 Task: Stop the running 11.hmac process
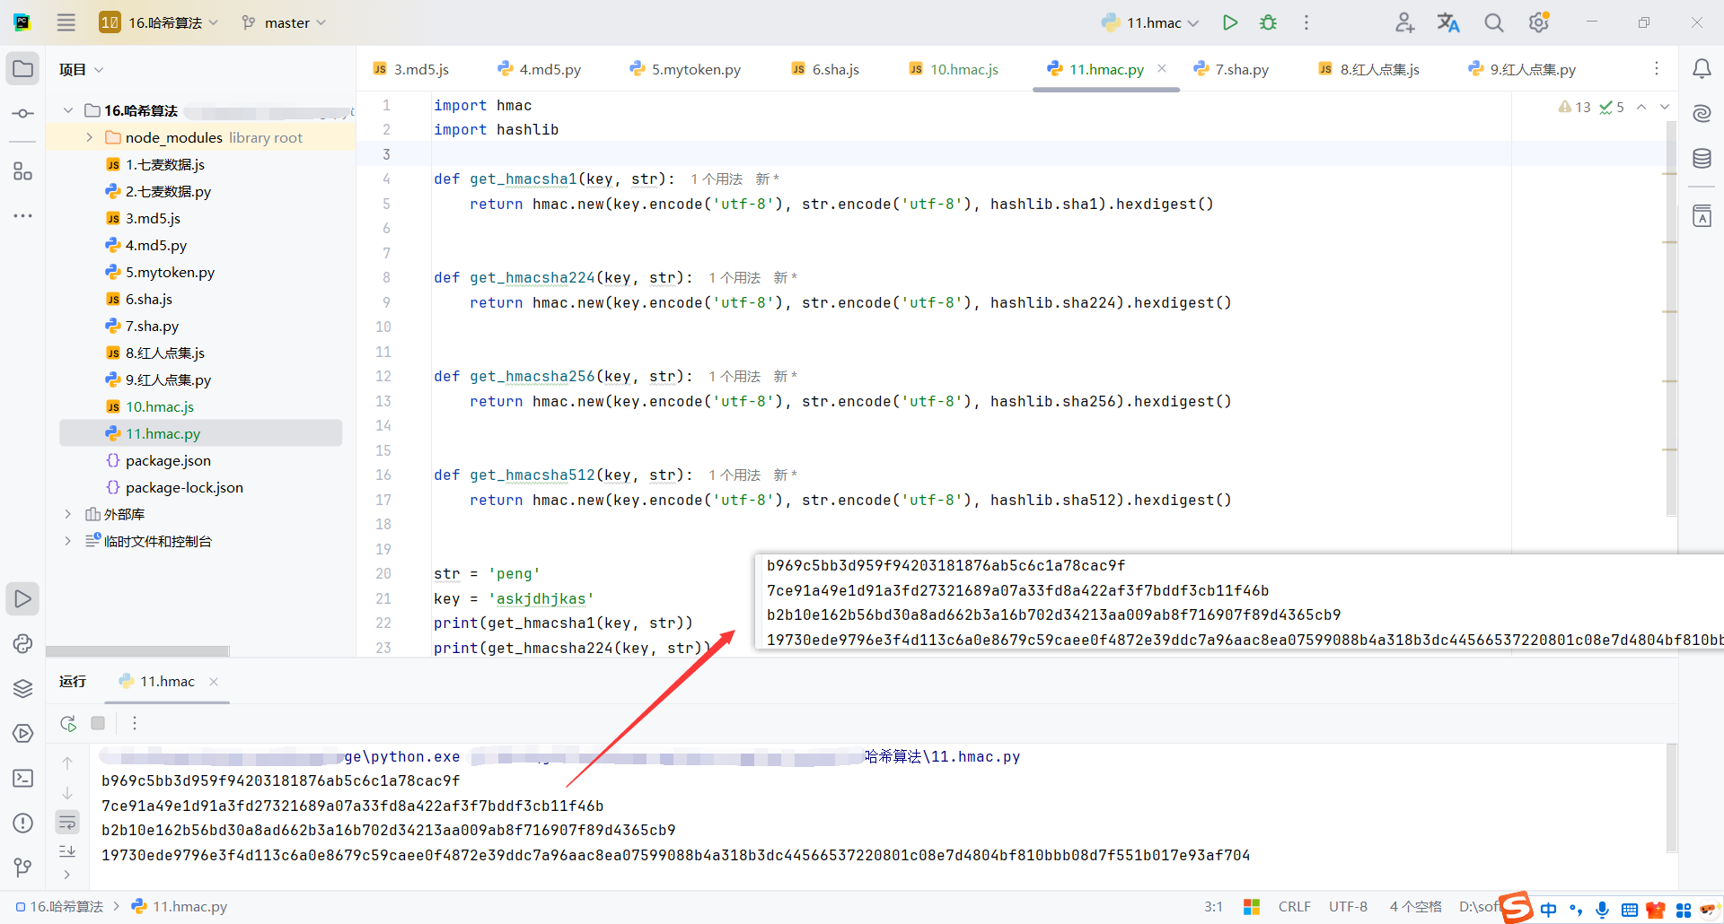(98, 723)
